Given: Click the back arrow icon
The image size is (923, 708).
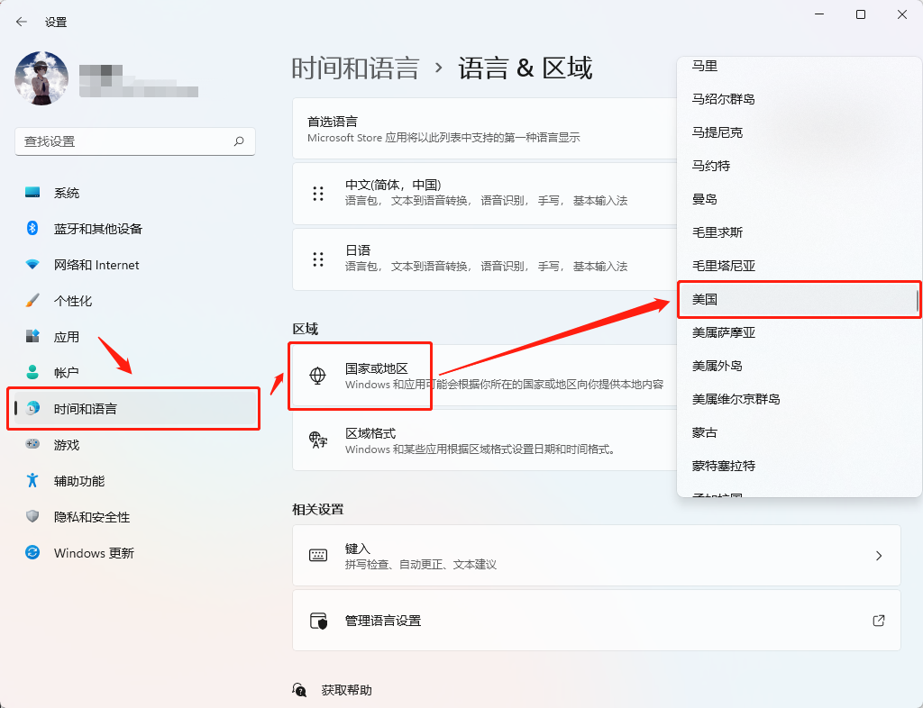Looking at the screenshot, I should (22, 22).
